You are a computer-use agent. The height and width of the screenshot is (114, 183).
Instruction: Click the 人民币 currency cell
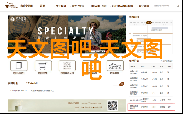point(162,100)
